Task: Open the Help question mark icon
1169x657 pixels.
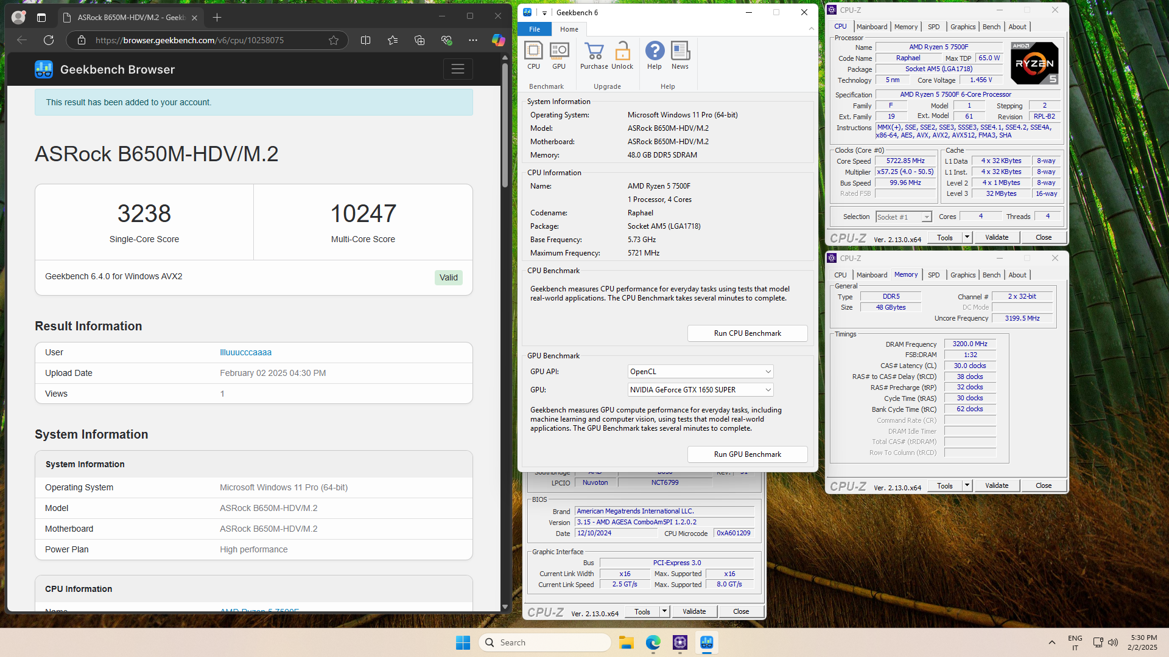Action: point(655,56)
